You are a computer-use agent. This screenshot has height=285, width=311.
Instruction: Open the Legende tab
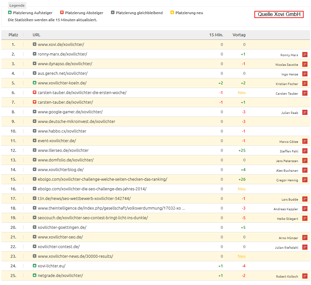click(17, 5)
